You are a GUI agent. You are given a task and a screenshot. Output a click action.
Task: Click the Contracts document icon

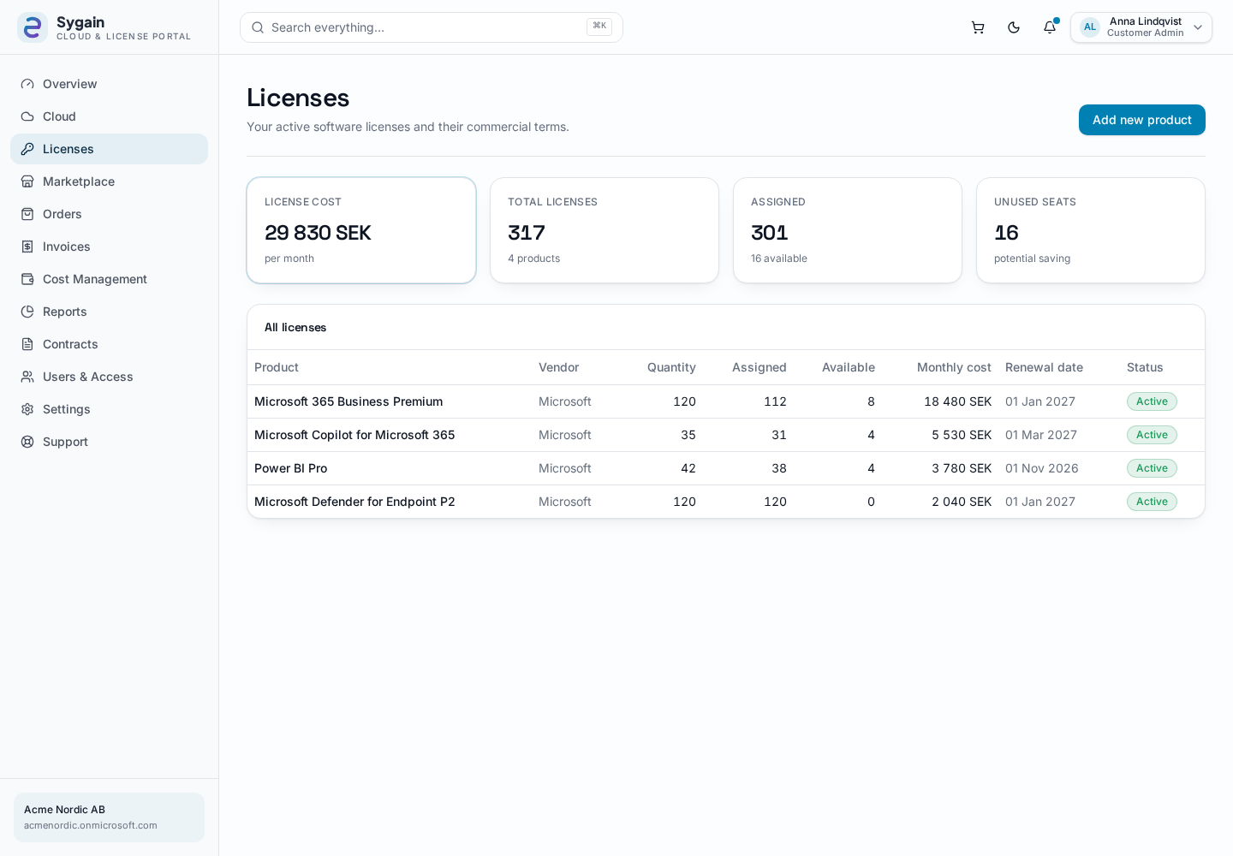pyautogui.click(x=27, y=344)
